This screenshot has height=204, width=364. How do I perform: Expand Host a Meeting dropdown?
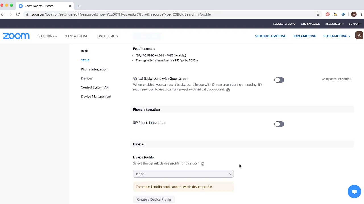(337, 36)
